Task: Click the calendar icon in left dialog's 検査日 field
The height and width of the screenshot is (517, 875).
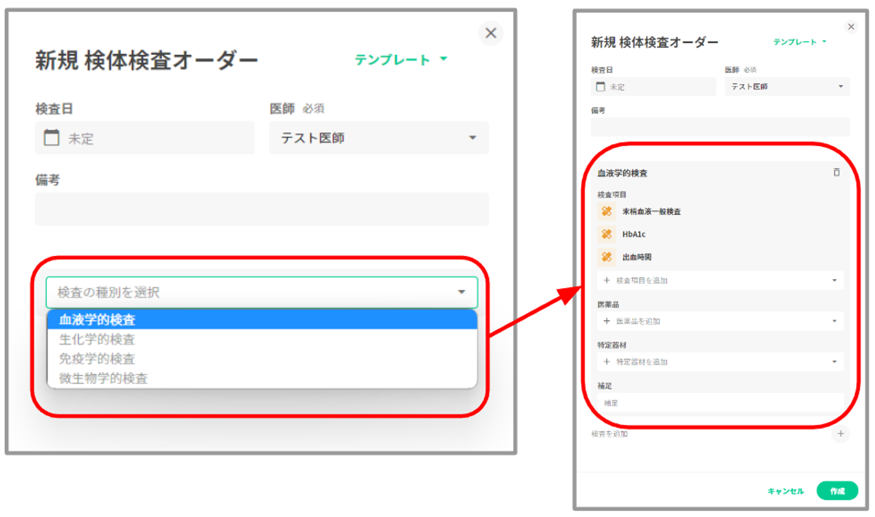Action: (52, 138)
